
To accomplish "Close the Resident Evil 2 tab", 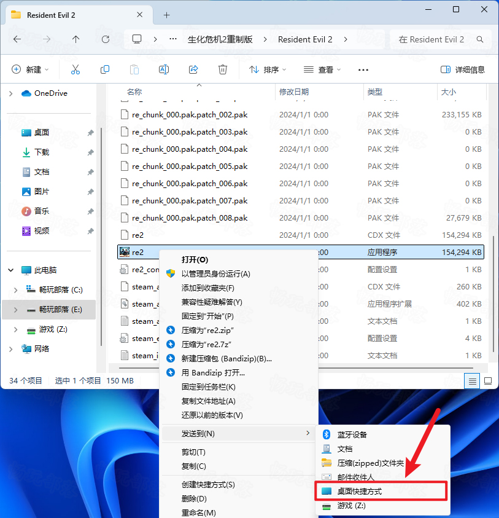I will tap(139, 15).
